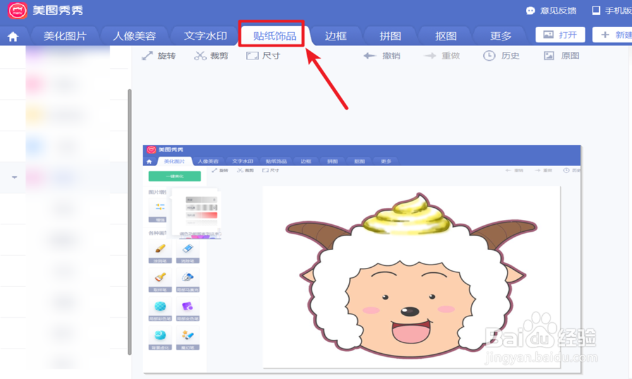Collapse the sidebar group dropdown arrow
The image size is (632, 379).
pyautogui.click(x=15, y=177)
